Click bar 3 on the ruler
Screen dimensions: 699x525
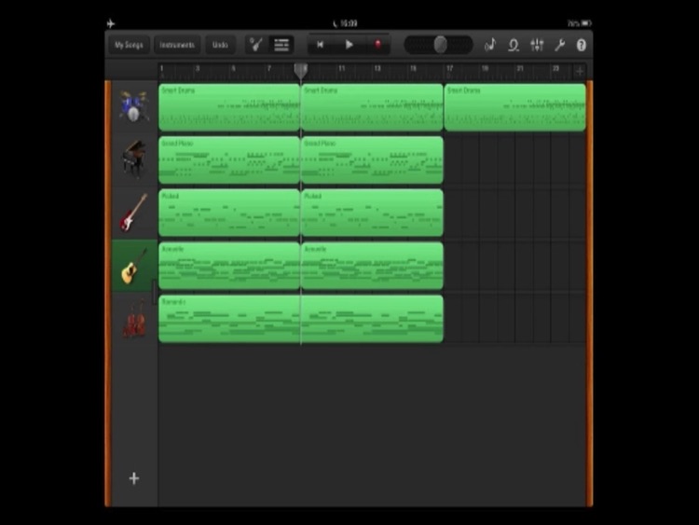click(198, 68)
